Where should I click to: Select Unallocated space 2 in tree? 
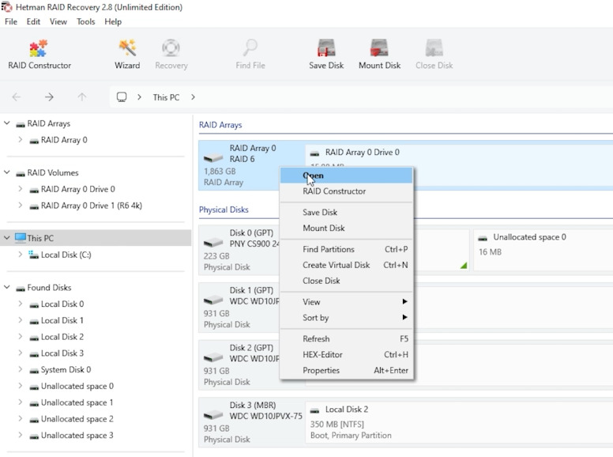[x=77, y=419]
